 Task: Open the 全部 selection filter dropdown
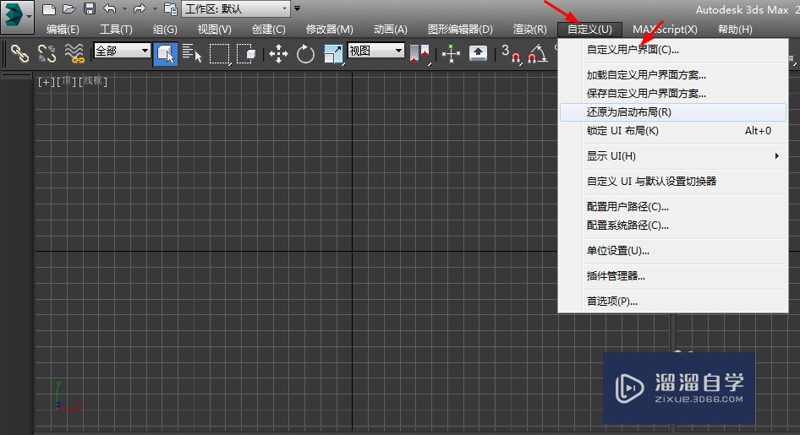click(x=122, y=51)
